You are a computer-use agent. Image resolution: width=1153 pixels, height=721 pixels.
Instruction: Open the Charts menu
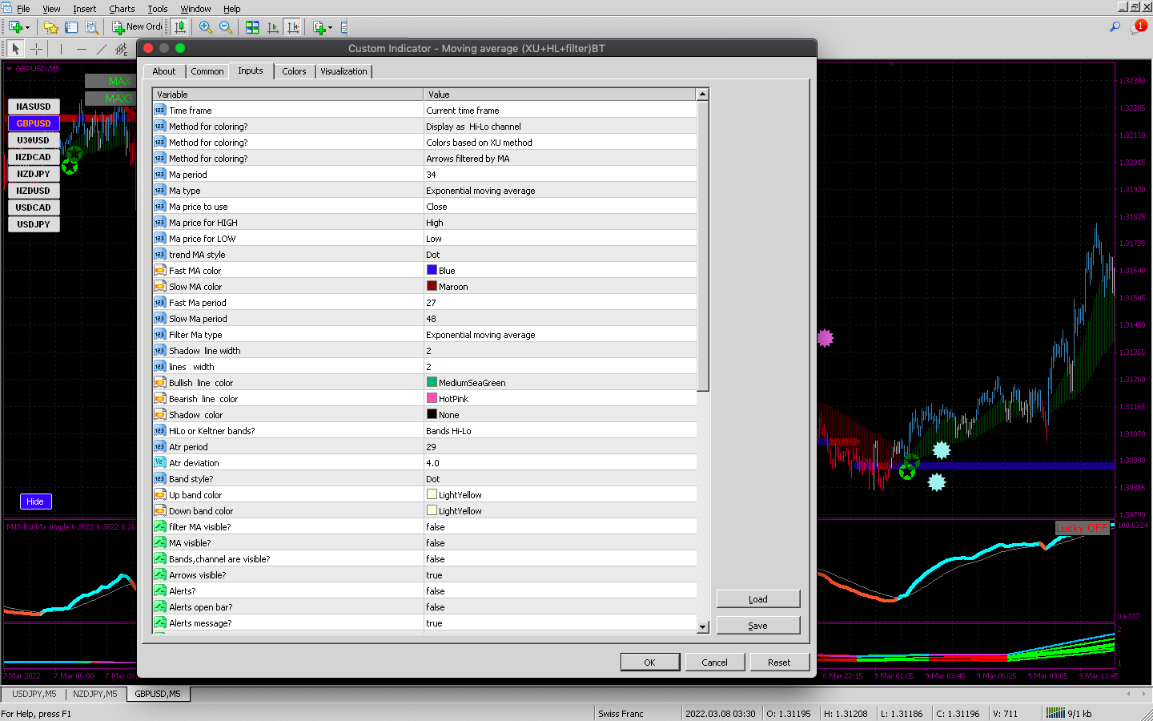click(x=122, y=9)
